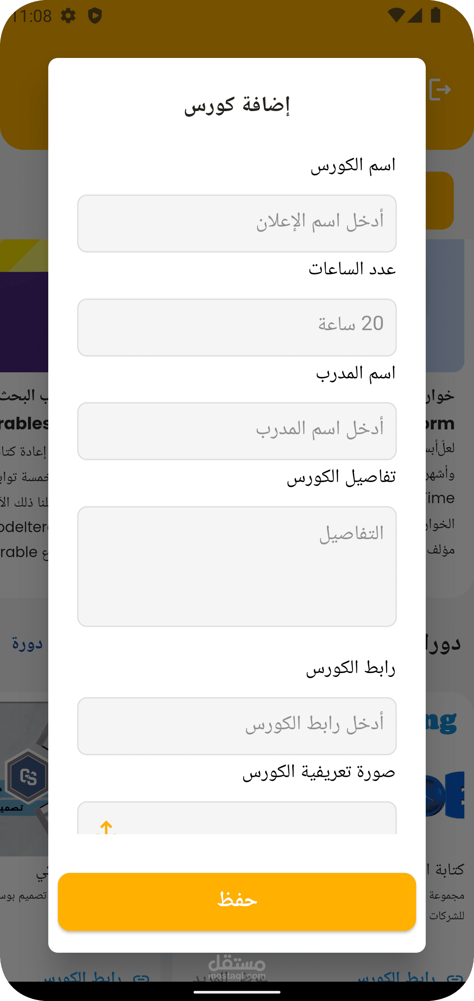
Task: Click the حفظ save button
Action: click(x=237, y=902)
